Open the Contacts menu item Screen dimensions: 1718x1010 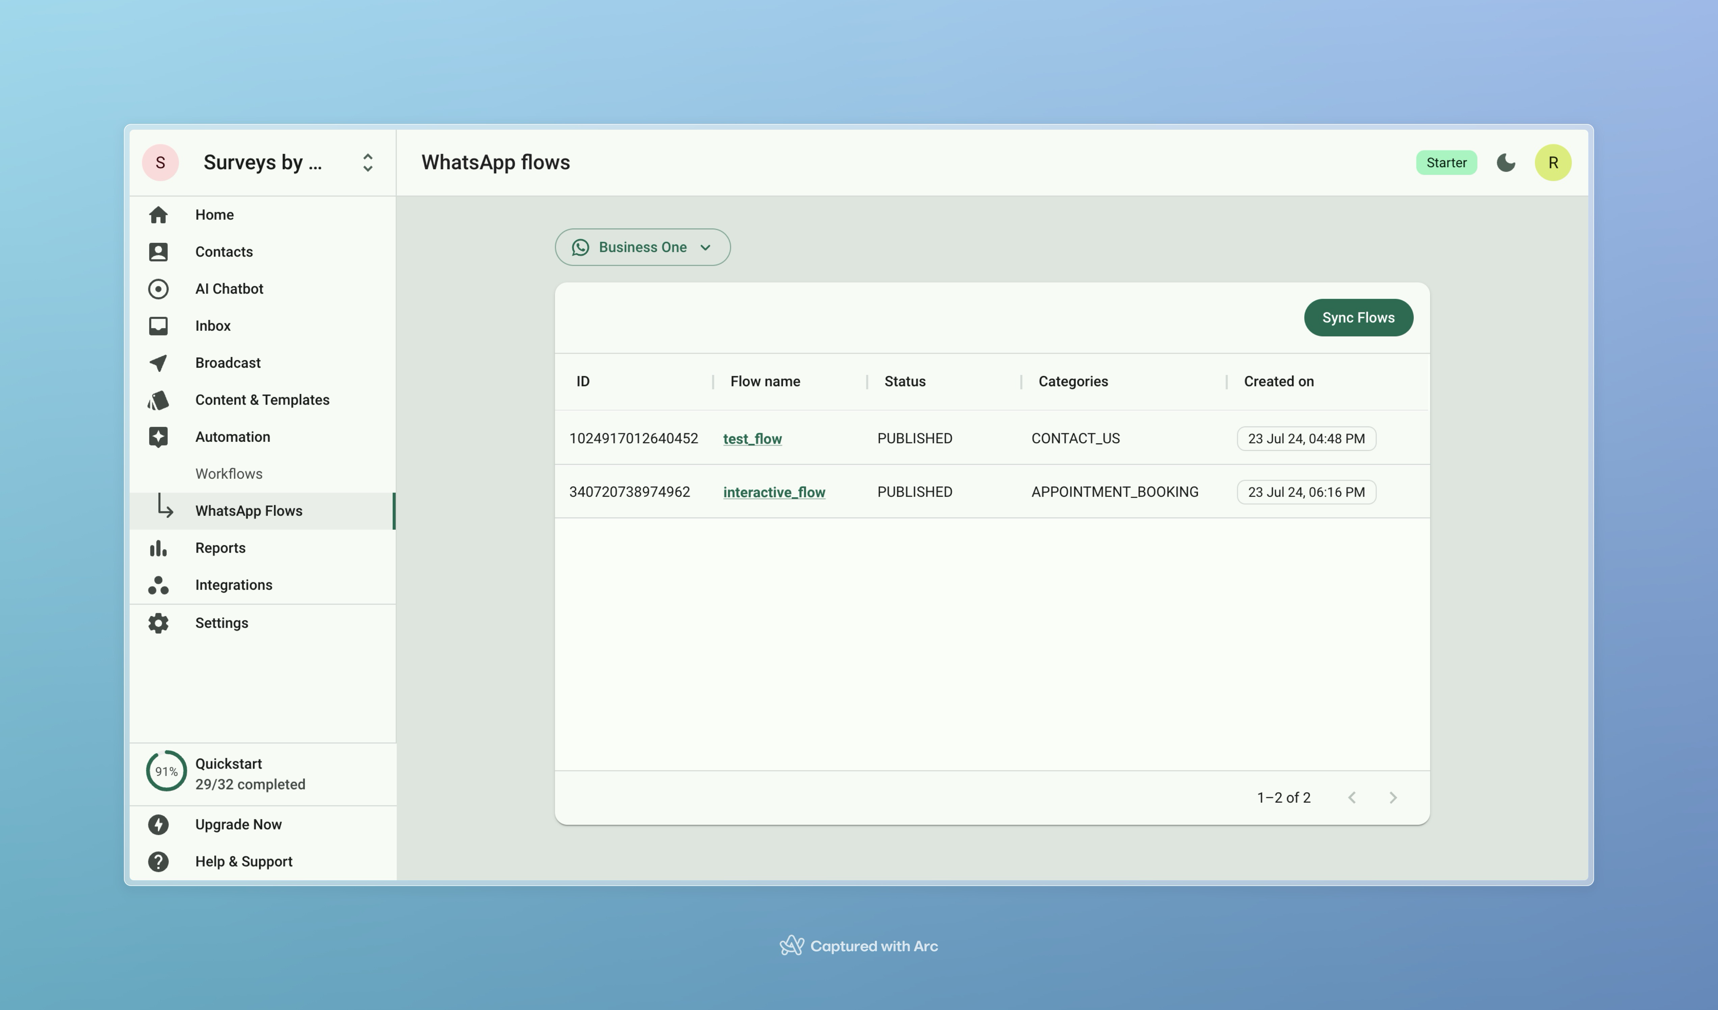click(x=262, y=252)
